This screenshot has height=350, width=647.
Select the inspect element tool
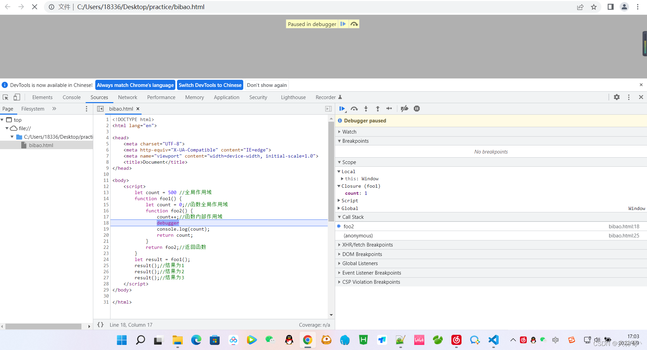coord(6,97)
